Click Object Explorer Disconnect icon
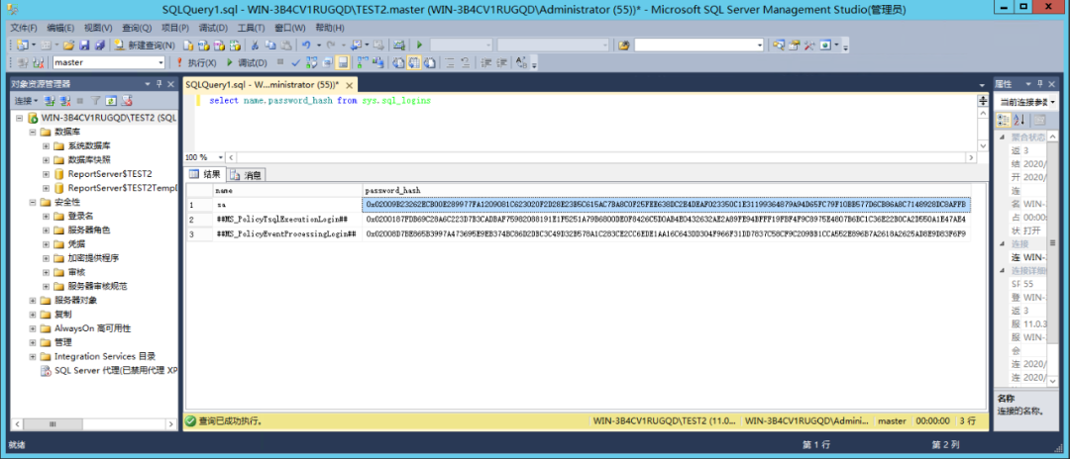 coord(64,101)
